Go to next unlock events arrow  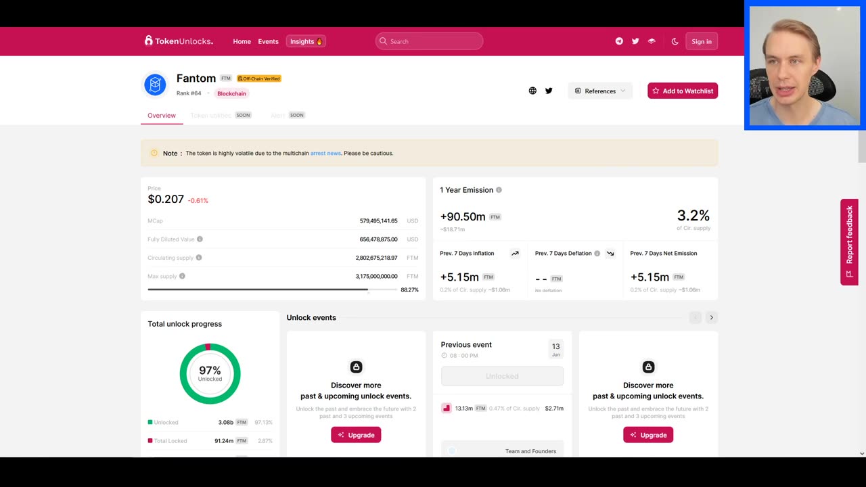pyautogui.click(x=711, y=317)
